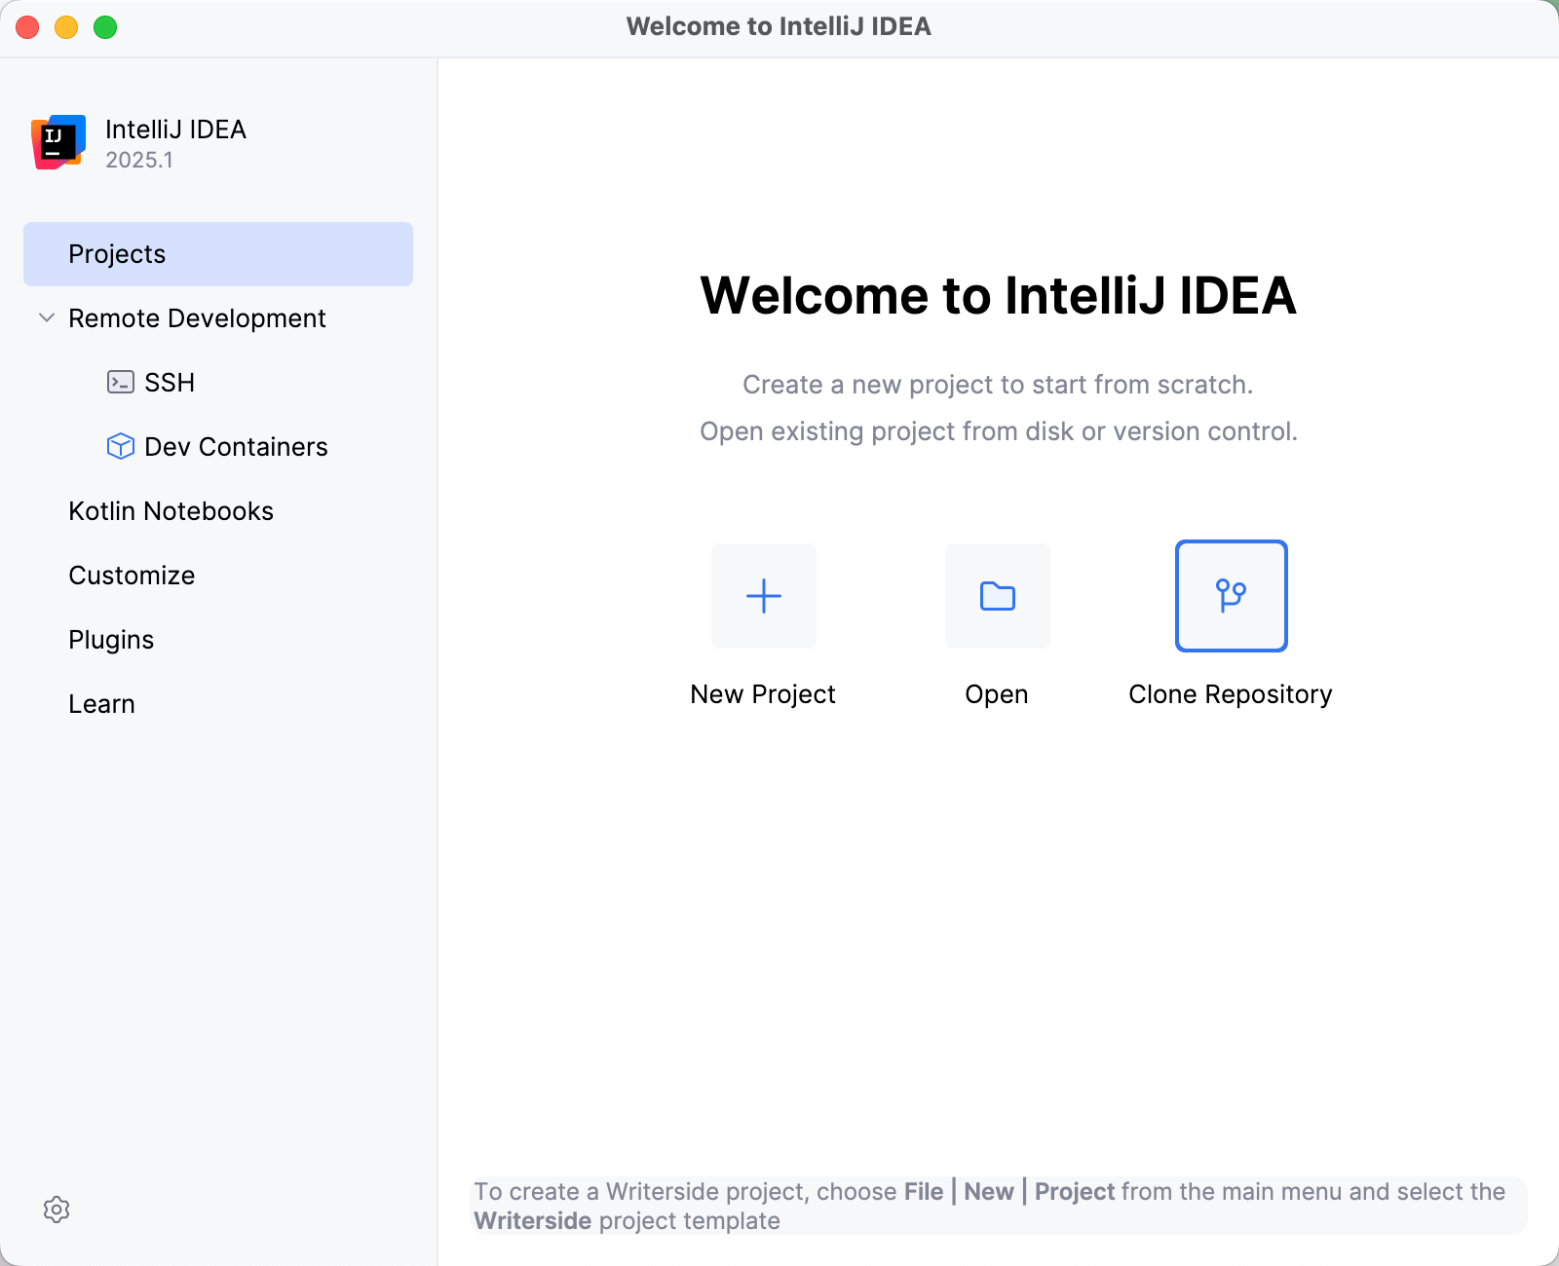1559x1266 pixels.
Task: Open the Customize section
Action: pos(132,575)
